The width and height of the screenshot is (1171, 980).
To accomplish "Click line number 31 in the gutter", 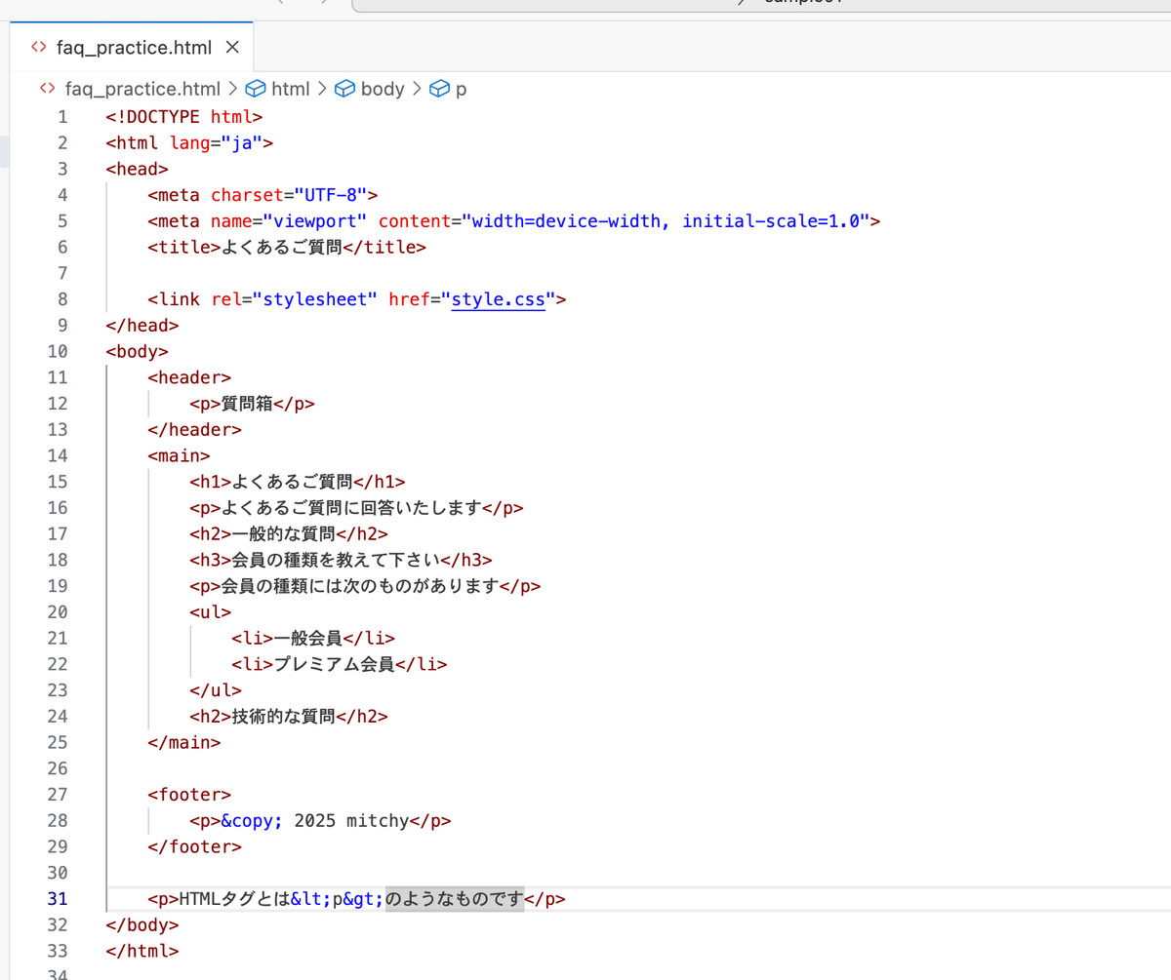I will point(57,898).
